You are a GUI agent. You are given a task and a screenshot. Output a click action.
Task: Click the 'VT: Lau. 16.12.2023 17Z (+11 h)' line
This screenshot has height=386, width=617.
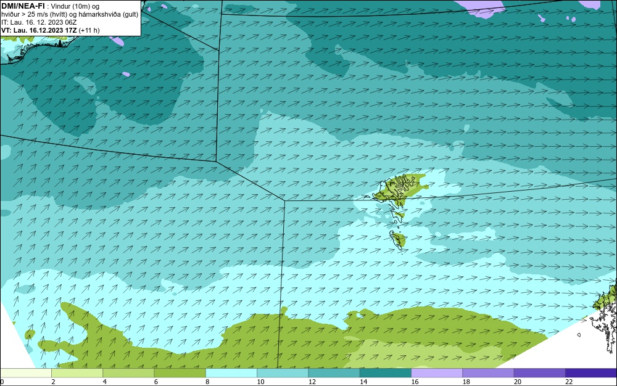coord(51,30)
